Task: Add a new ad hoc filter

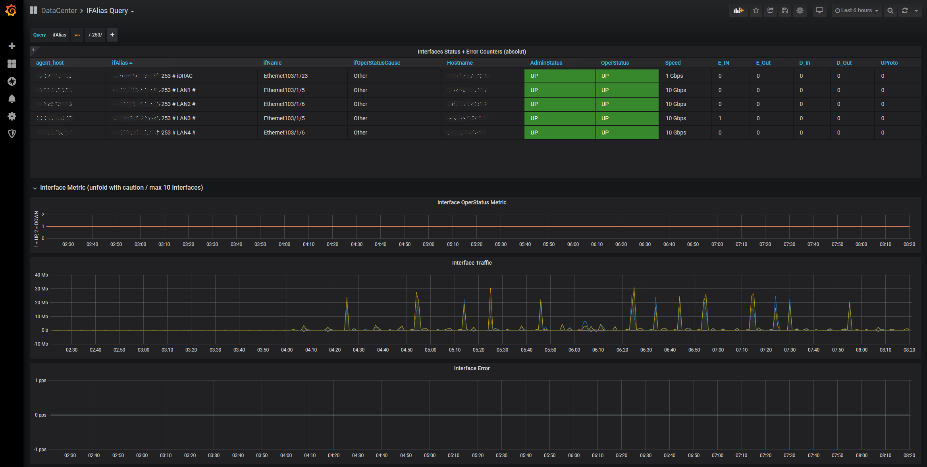Action: tap(112, 35)
